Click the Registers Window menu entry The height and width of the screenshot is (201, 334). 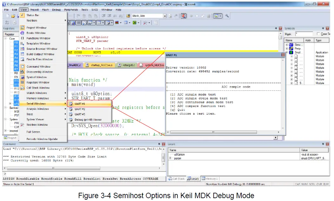38,83
